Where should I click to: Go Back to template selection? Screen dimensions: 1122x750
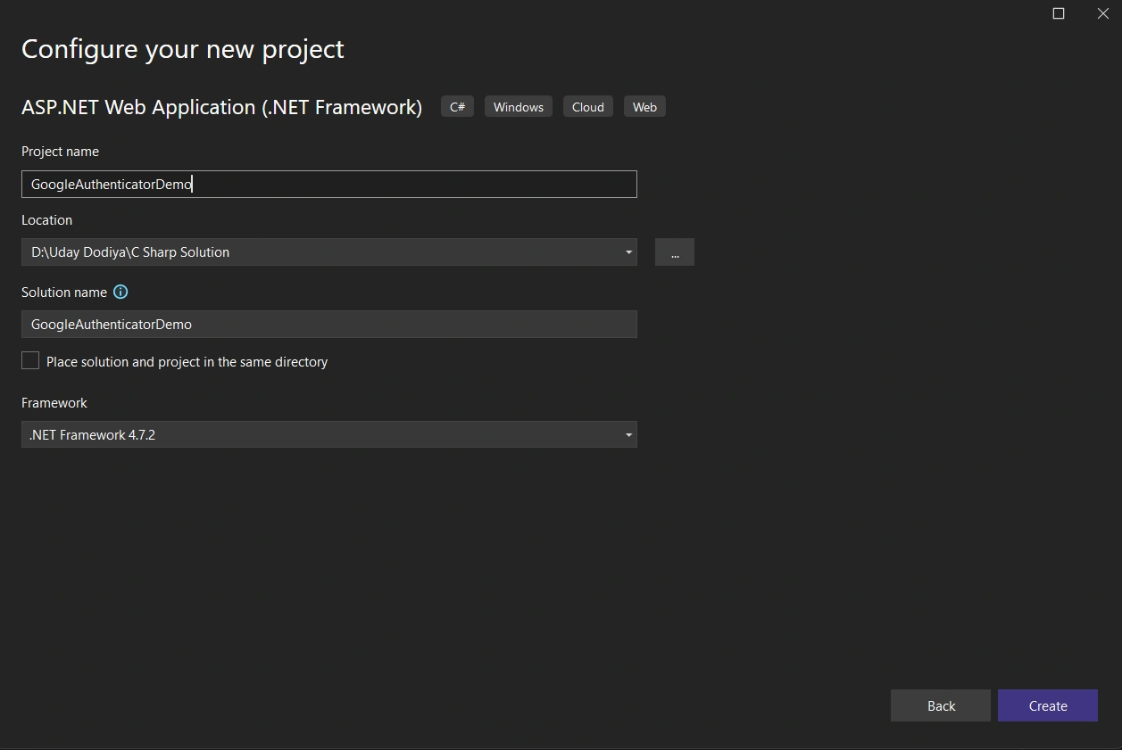tap(941, 705)
